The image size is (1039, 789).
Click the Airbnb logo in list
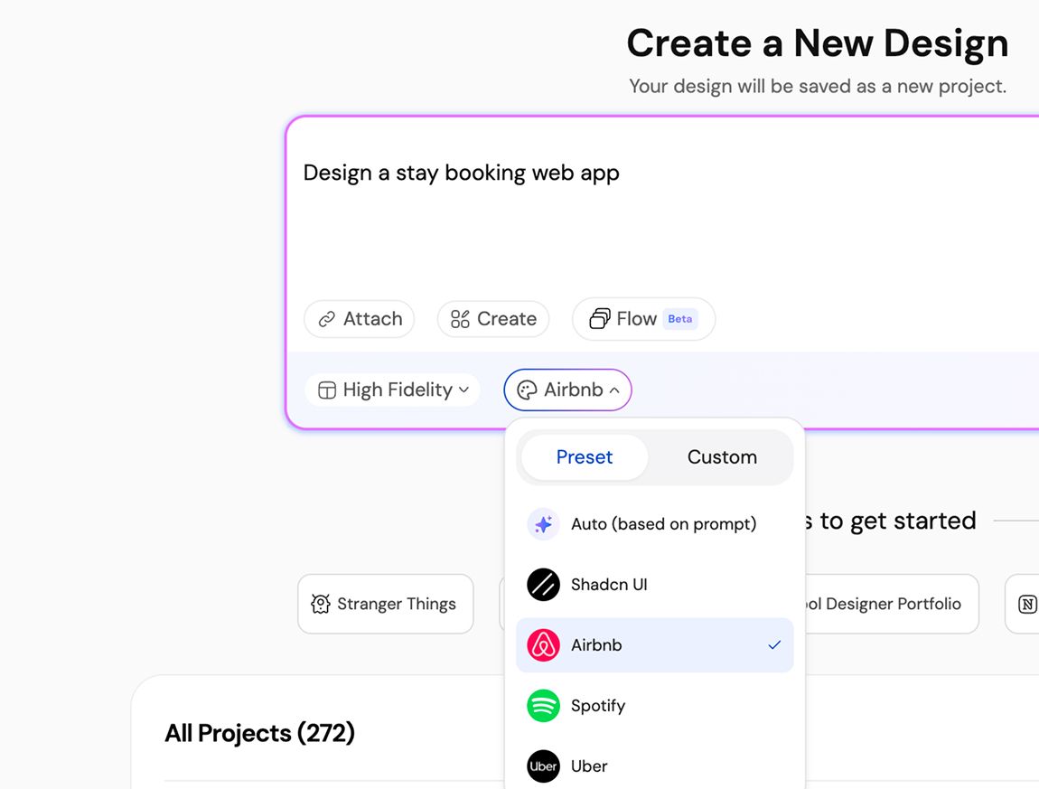(543, 645)
